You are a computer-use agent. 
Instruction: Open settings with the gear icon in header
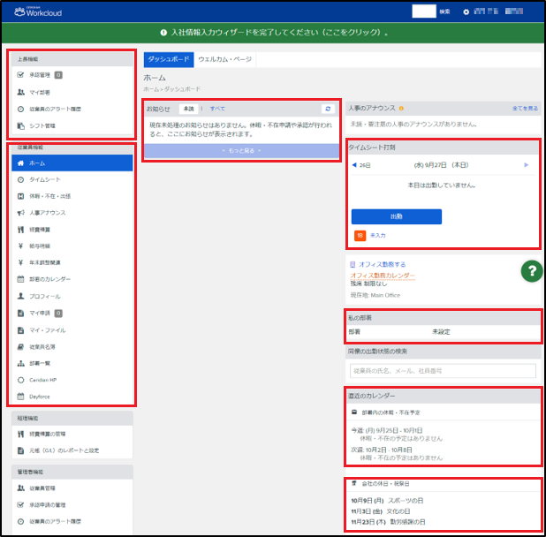(466, 12)
